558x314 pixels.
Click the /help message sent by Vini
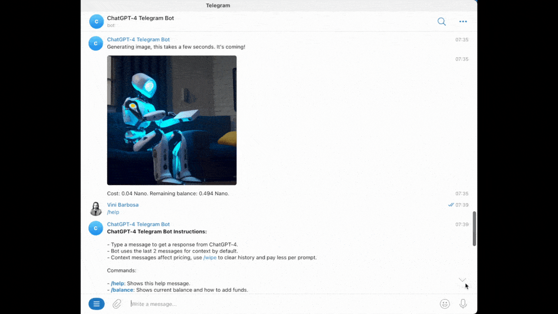(x=113, y=212)
